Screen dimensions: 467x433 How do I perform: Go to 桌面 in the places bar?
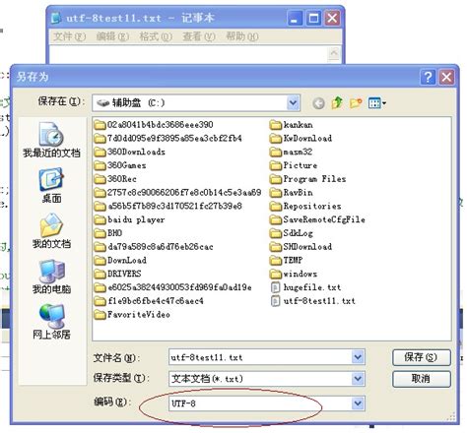51,185
